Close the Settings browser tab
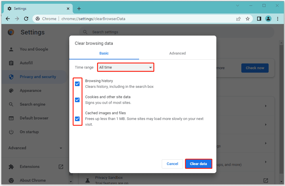The width and height of the screenshot is (285, 186). coord(68,9)
